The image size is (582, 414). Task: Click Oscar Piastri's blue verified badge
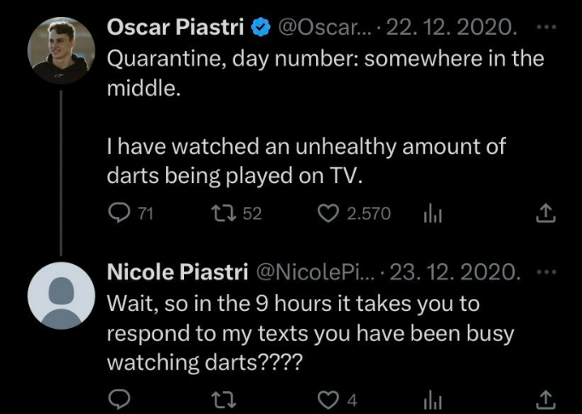coord(261,27)
